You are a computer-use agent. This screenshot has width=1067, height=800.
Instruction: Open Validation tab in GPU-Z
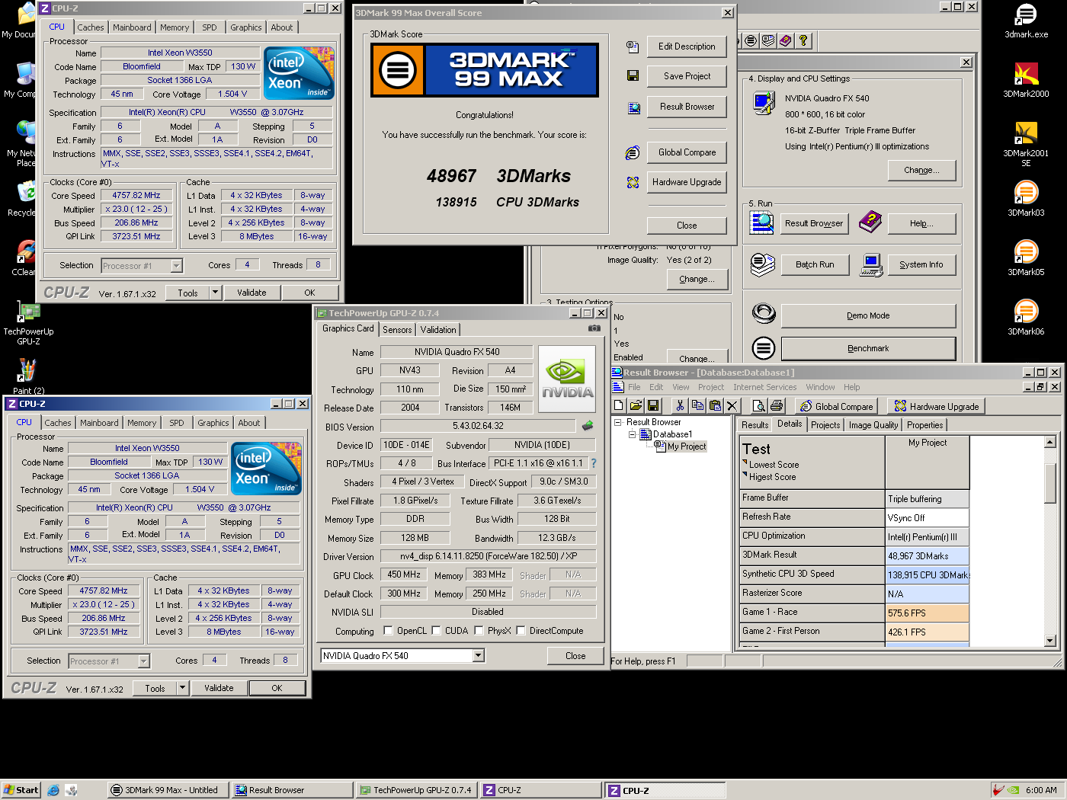[x=438, y=330]
